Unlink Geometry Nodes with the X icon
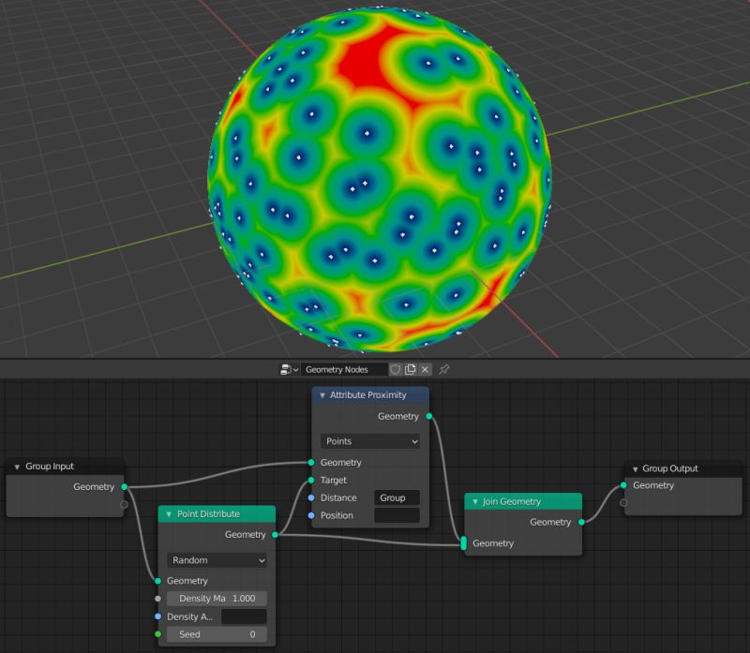The image size is (750, 653). pyautogui.click(x=425, y=369)
